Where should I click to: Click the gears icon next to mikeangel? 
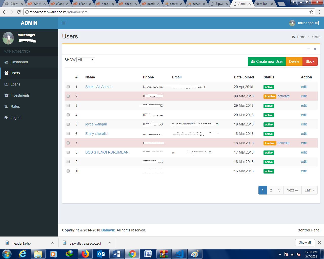[317, 23]
